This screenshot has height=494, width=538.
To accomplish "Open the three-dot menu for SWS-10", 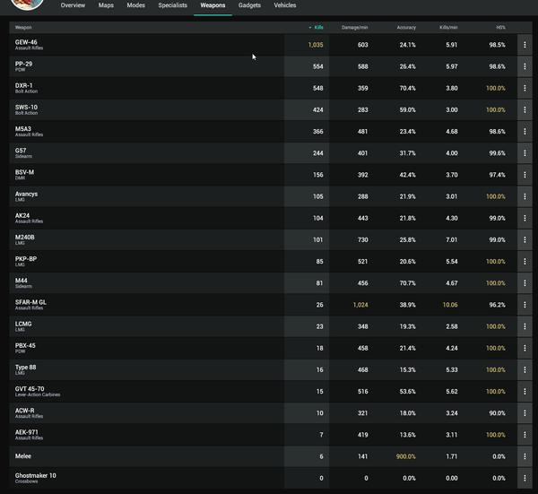I will 525,109.
